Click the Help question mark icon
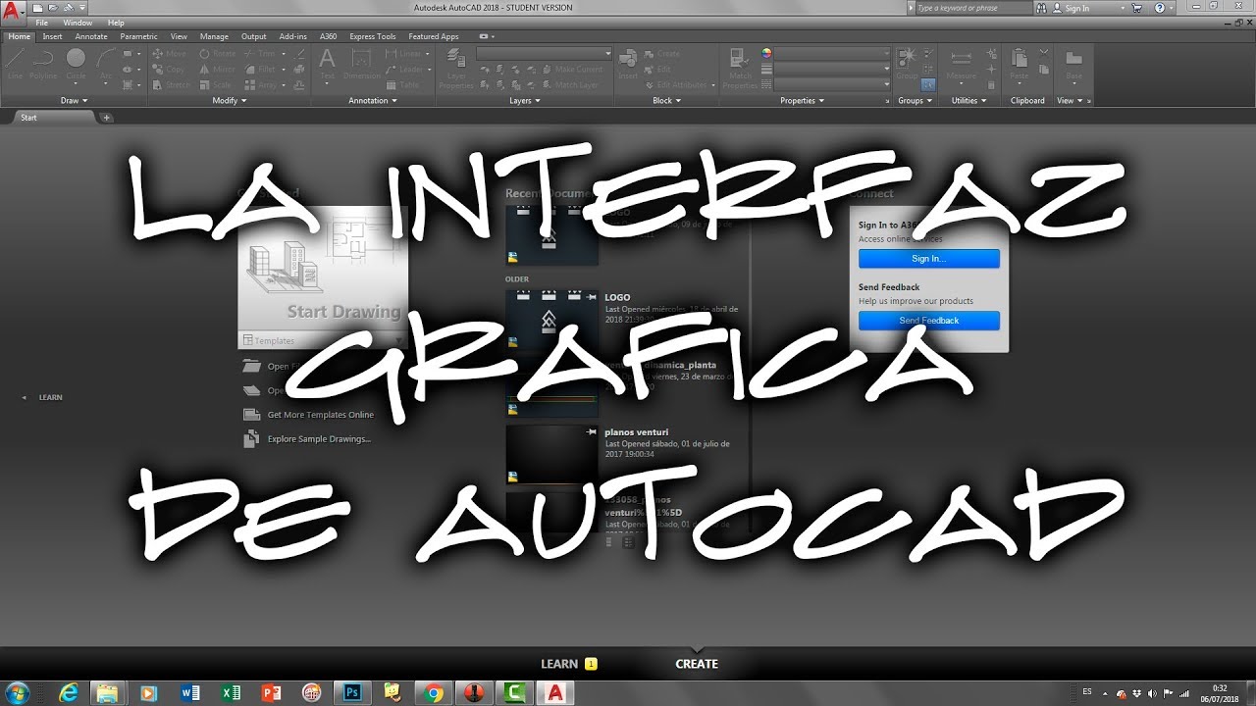 pos(1160,8)
